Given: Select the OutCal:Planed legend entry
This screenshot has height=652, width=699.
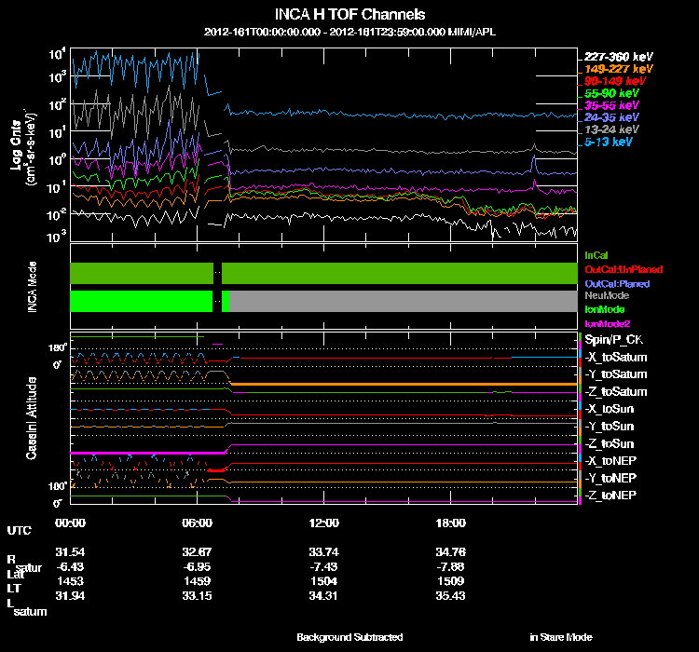Looking at the screenshot, I should (x=617, y=284).
